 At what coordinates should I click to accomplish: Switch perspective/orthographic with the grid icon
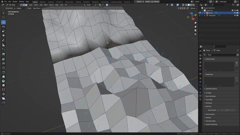[195, 34]
